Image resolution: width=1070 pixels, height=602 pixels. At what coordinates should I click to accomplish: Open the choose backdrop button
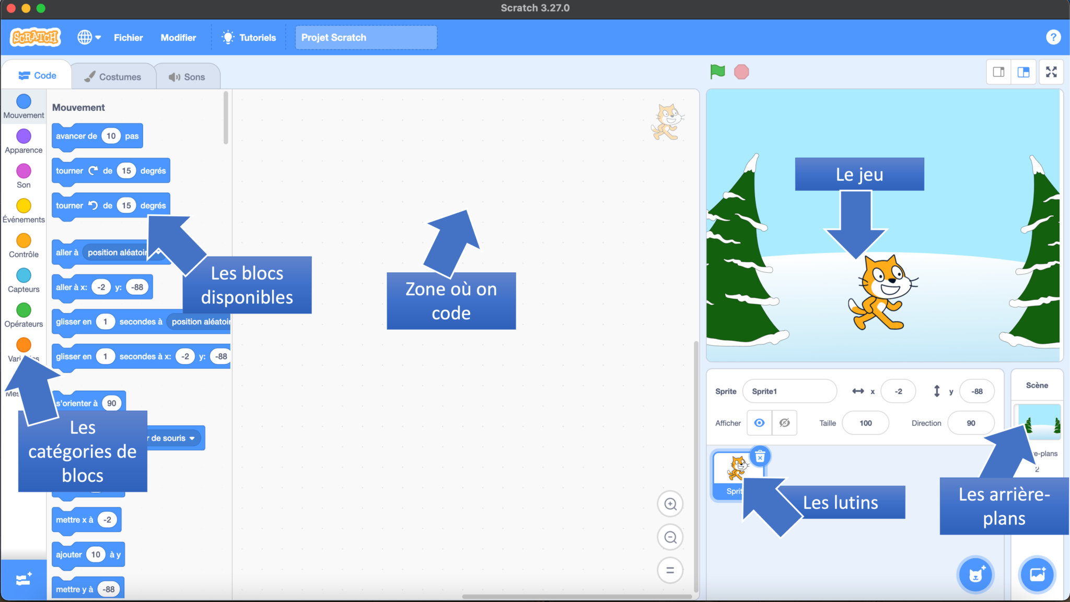coord(1037,575)
